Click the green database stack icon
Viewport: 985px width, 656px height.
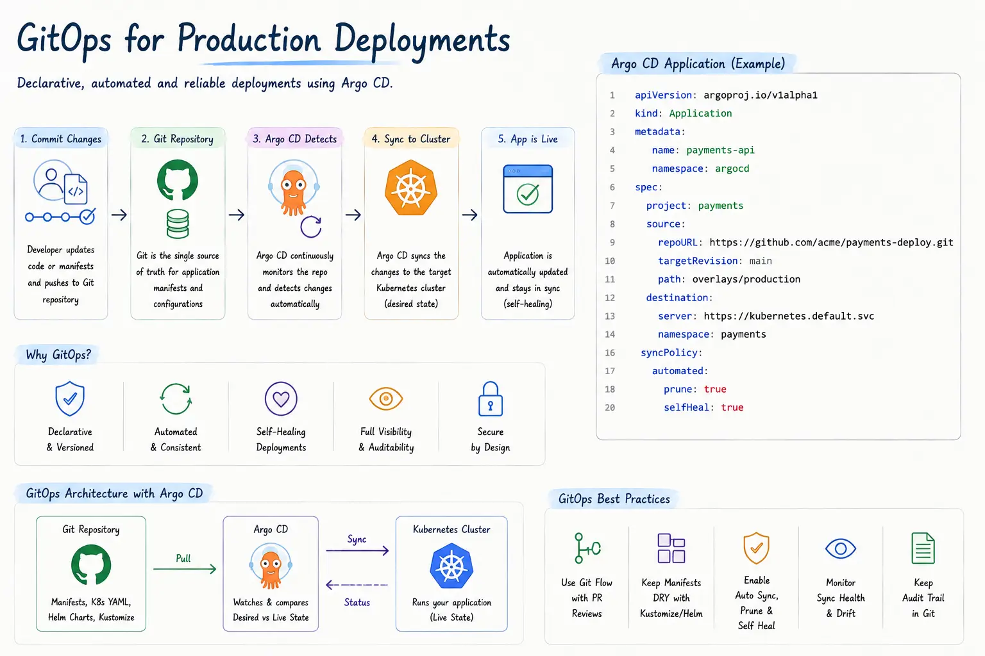coord(178,224)
